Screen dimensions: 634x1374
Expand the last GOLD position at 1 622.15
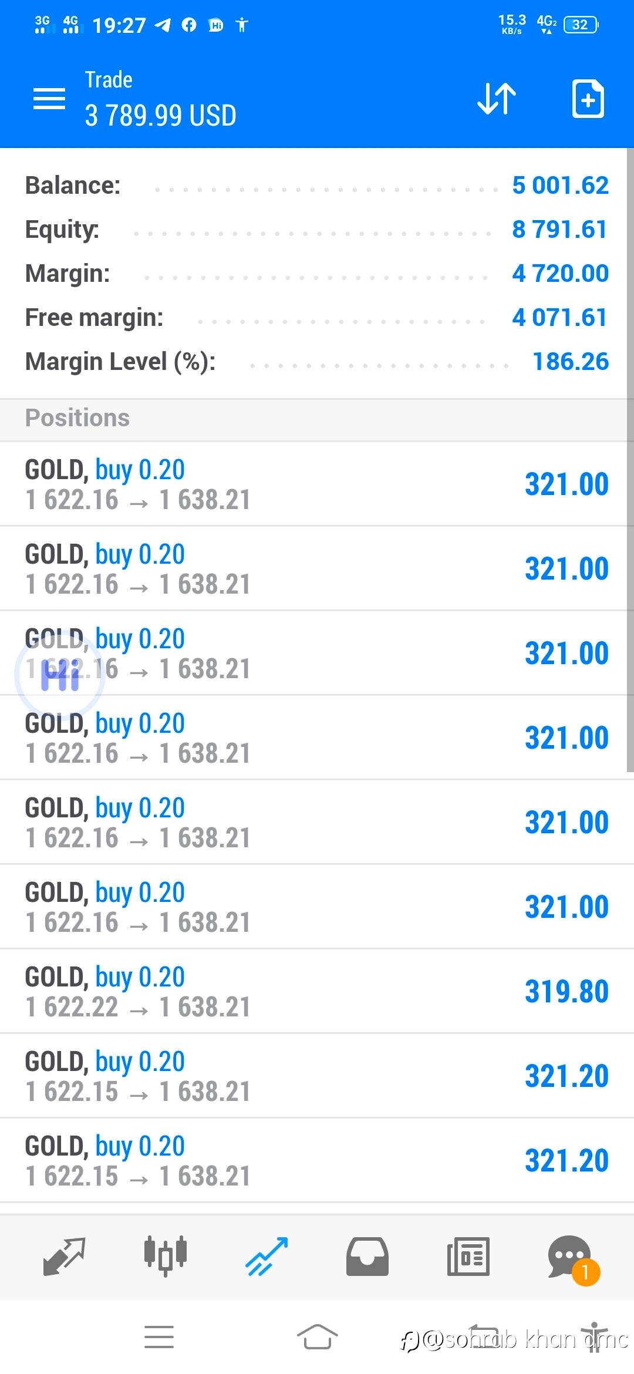tap(317, 1160)
